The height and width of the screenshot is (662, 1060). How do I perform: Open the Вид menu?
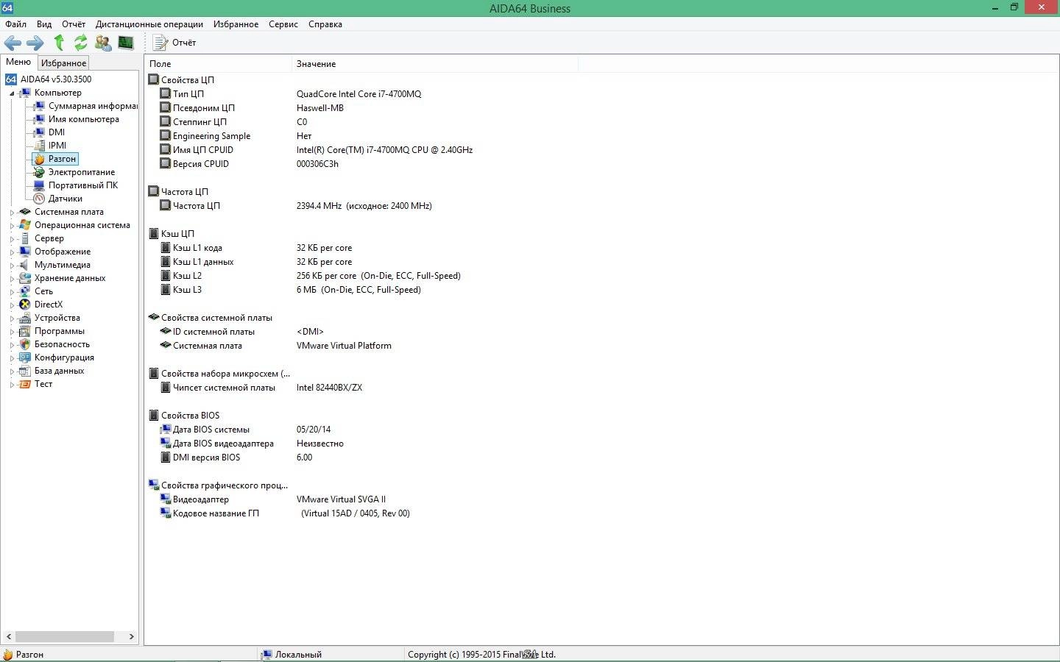tap(44, 24)
